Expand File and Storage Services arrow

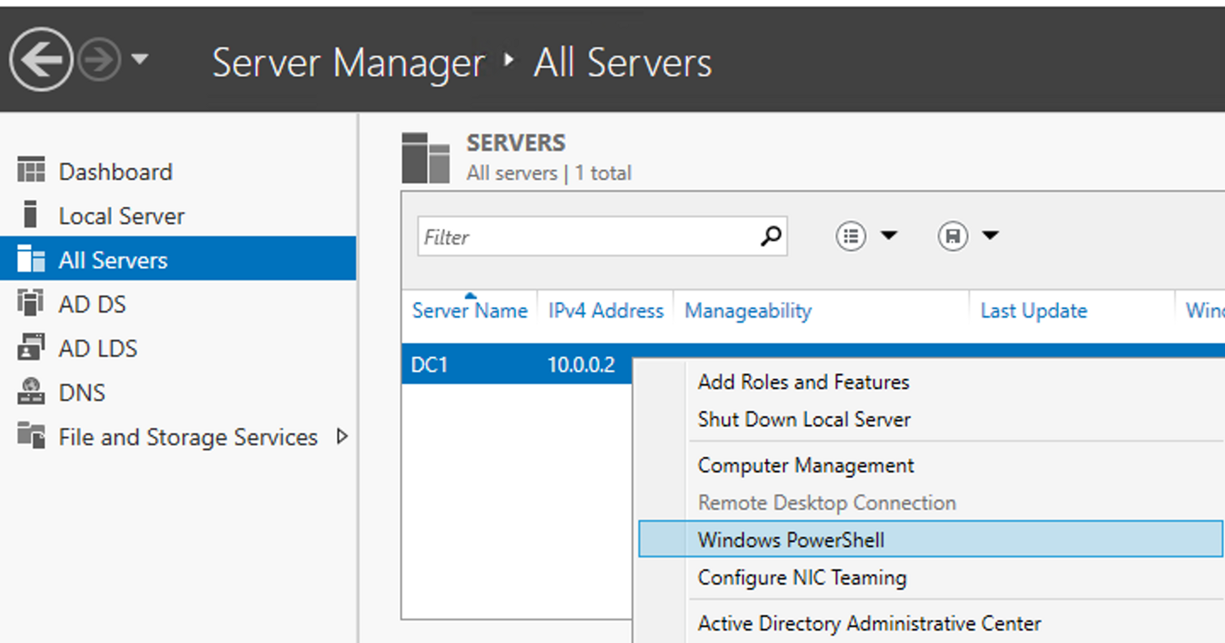[x=341, y=436]
